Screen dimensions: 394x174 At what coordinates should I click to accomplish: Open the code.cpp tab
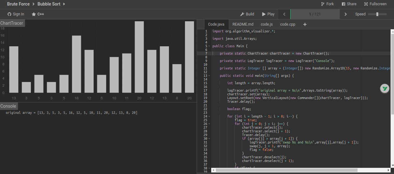coord(287,24)
